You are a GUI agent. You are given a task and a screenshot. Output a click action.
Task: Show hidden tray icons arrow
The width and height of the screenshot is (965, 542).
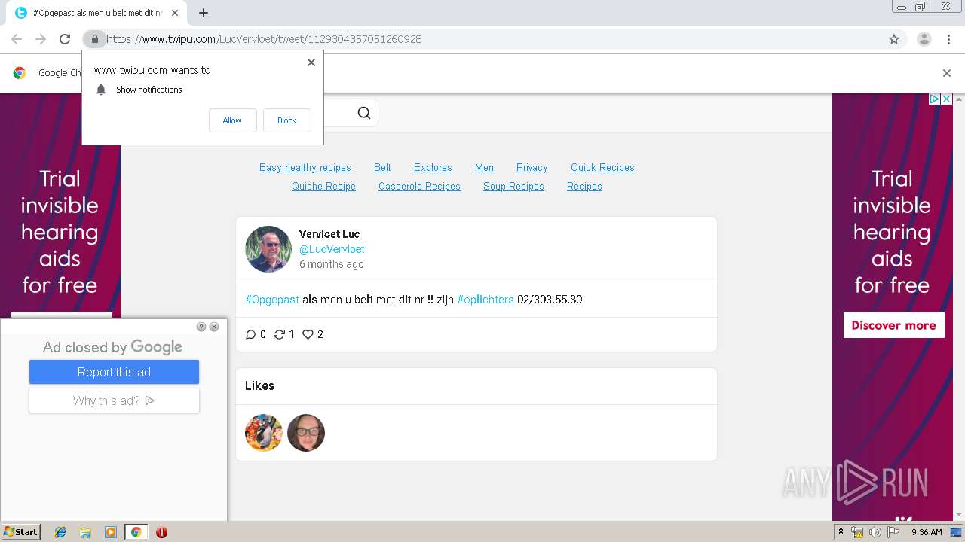tap(840, 532)
